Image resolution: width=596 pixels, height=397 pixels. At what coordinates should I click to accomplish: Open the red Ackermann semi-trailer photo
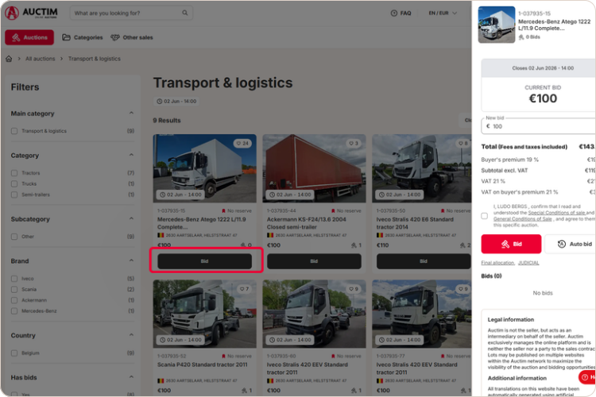pos(314,168)
